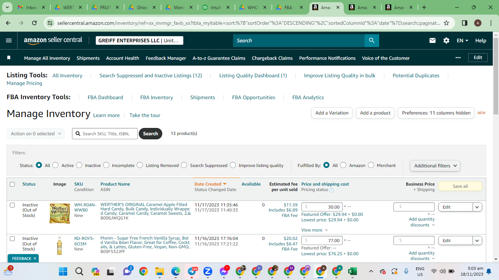This screenshot has width=499, height=280.
Task: Close the Feedback tab with its X
Action: (x=35, y=258)
